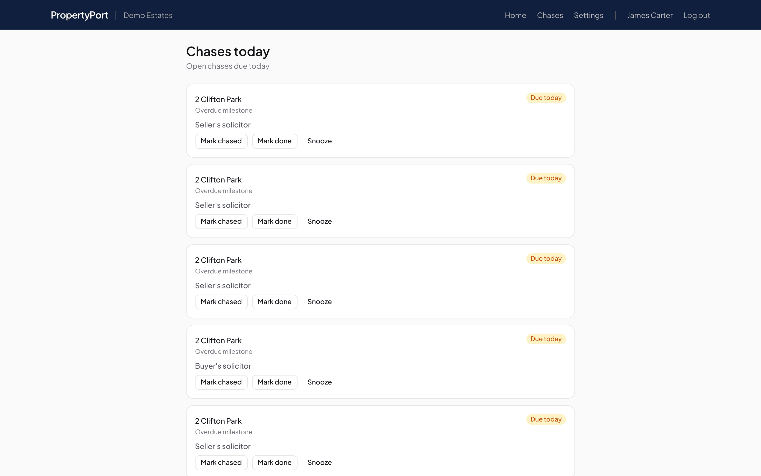Go to the Home page
This screenshot has height=476, width=761.
pos(515,15)
